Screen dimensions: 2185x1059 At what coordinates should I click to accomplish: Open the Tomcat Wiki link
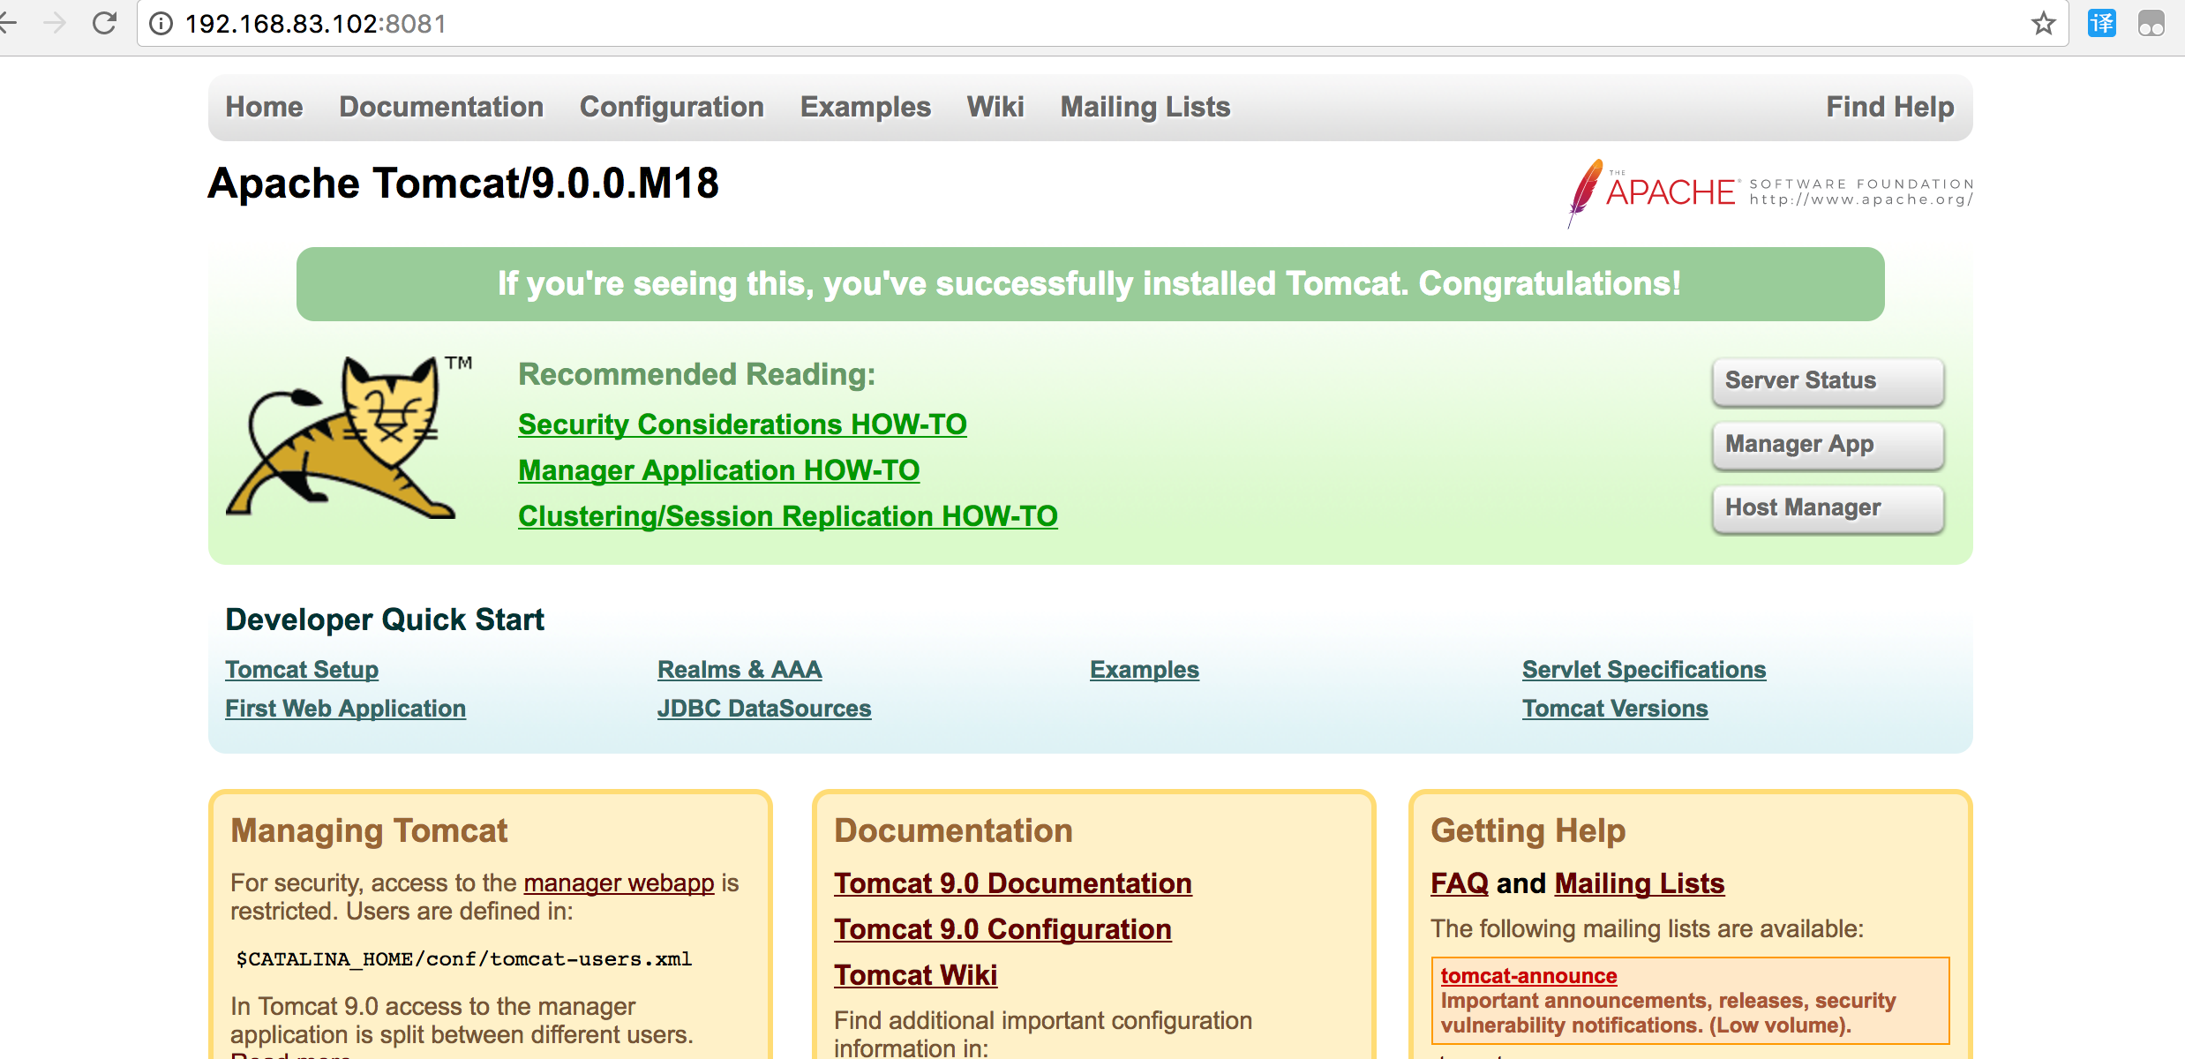[916, 975]
